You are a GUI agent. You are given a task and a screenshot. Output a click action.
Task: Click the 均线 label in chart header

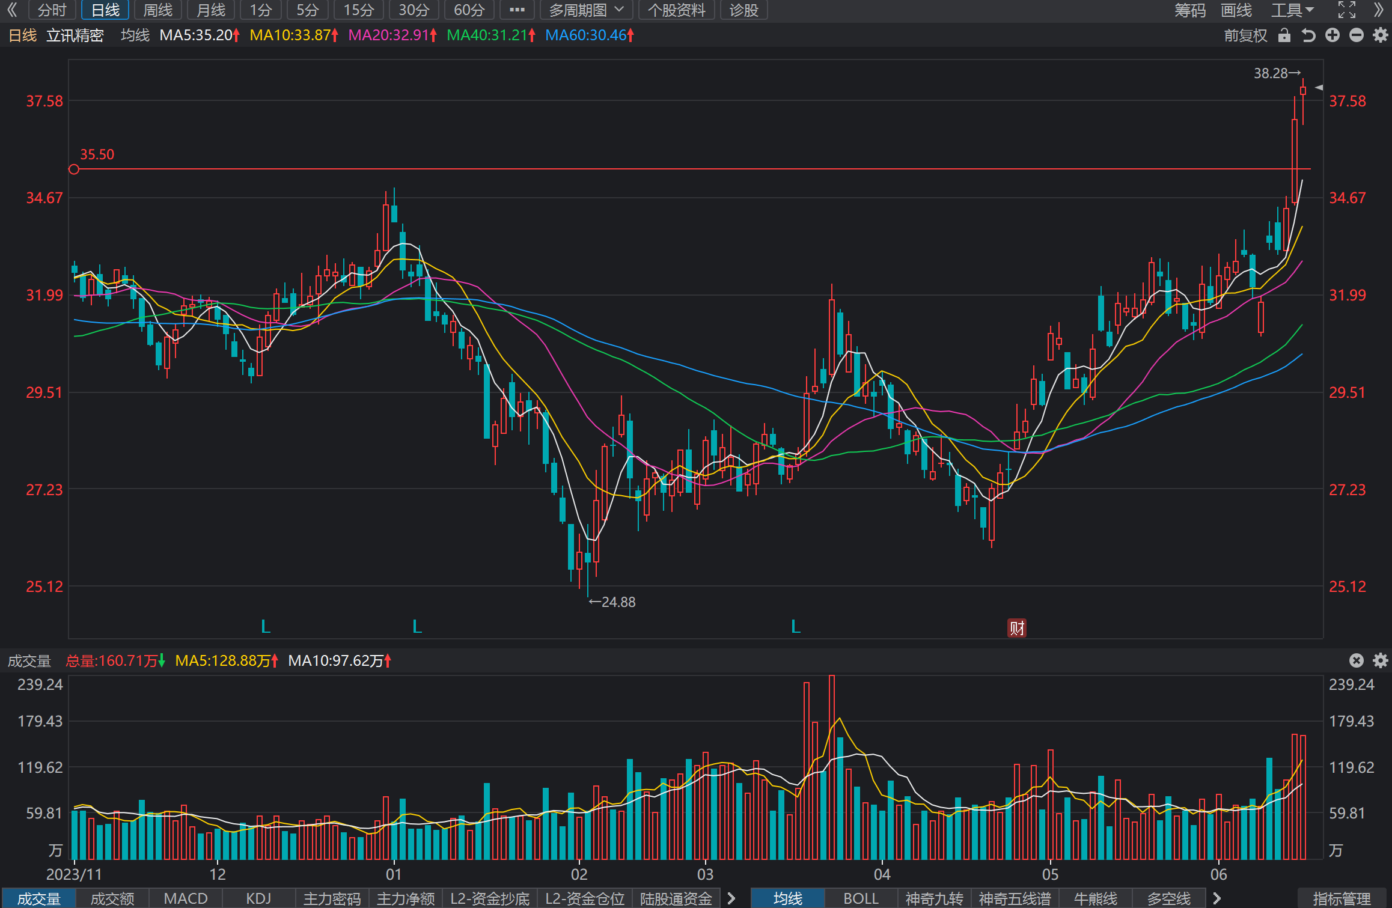135,35
